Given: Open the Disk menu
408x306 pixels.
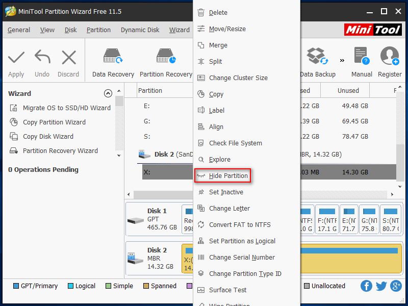Looking at the screenshot, I should point(70,30).
